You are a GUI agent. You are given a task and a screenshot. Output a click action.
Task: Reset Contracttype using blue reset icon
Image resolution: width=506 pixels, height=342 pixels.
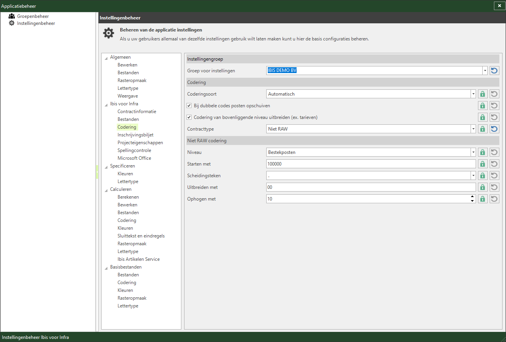point(494,129)
